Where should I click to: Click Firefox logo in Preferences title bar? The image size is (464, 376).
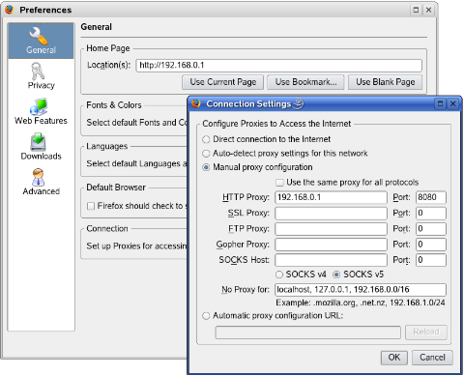tap(10, 10)
